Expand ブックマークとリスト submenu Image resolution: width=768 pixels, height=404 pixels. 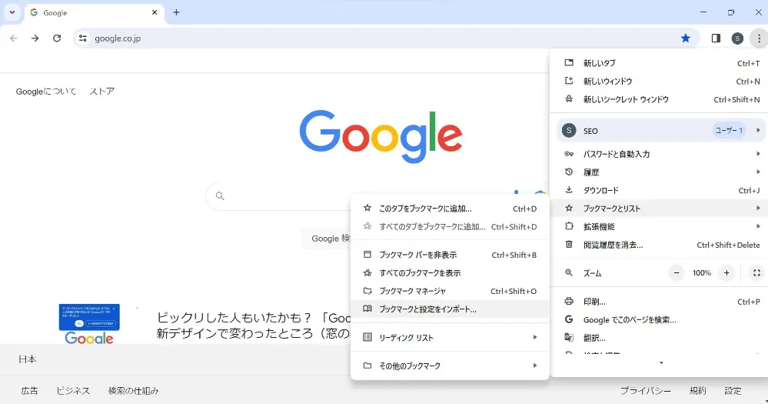point(659,209)
